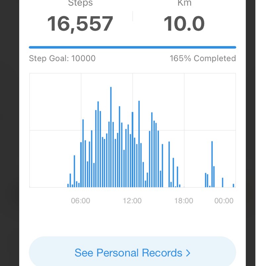Tap the 18:00 time axis label
265x266 pixels.
tap(184, 201)
